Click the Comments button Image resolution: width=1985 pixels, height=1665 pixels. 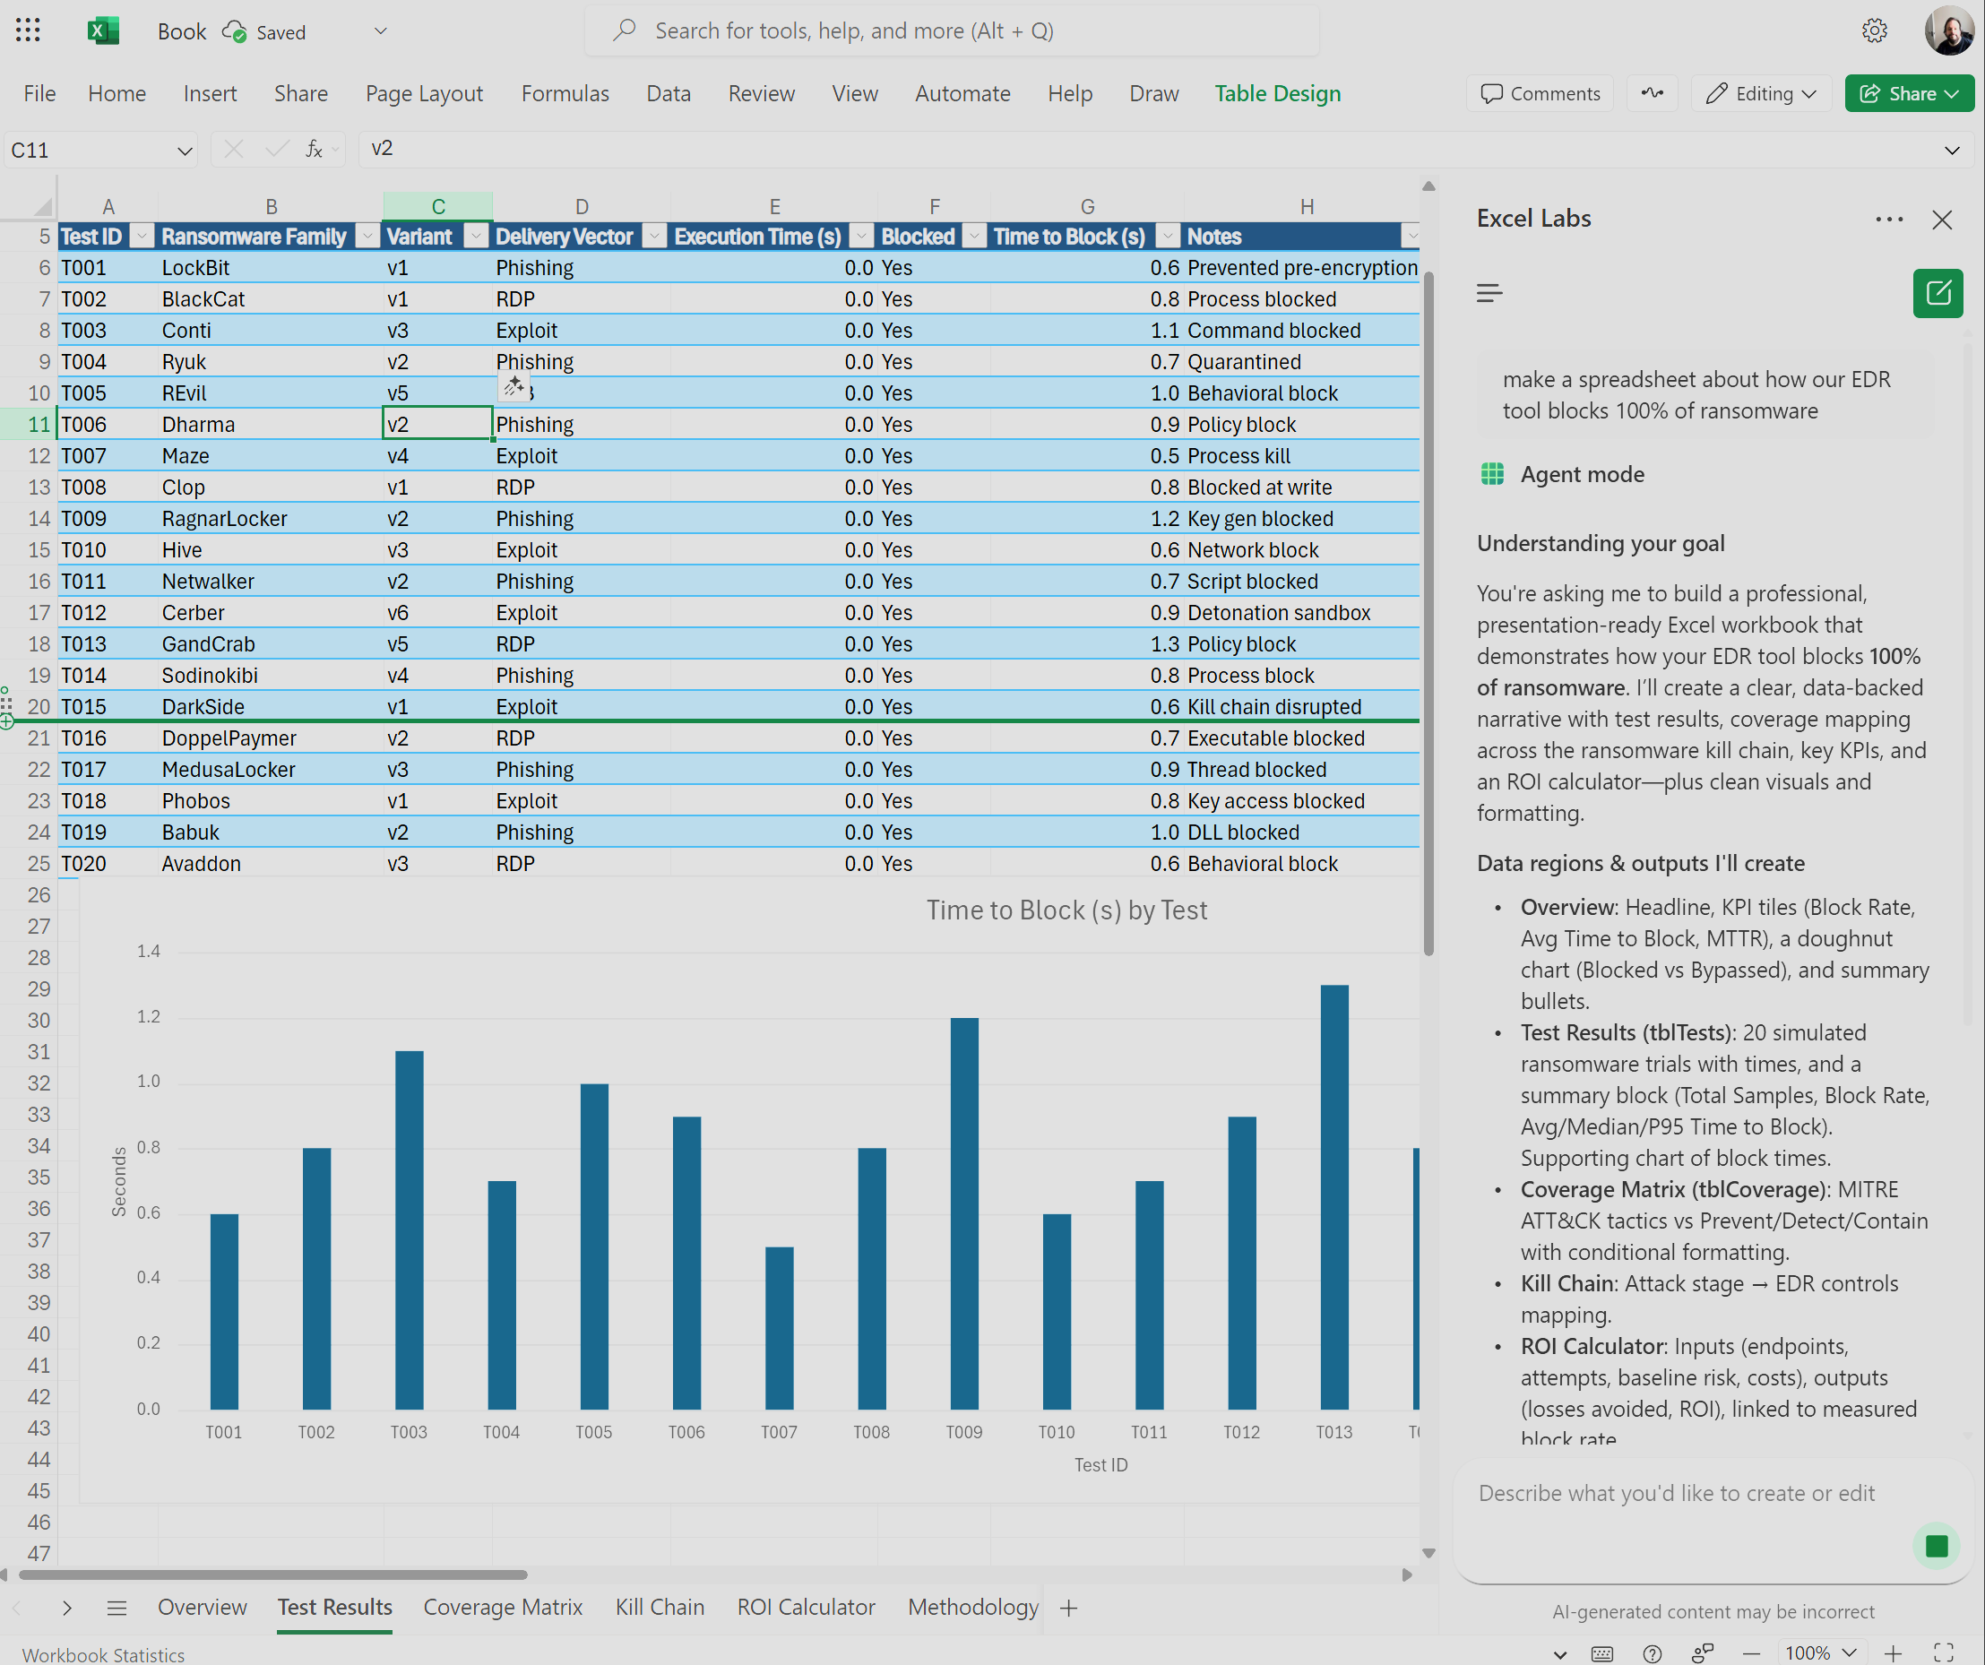click(x=1540, y=93)
